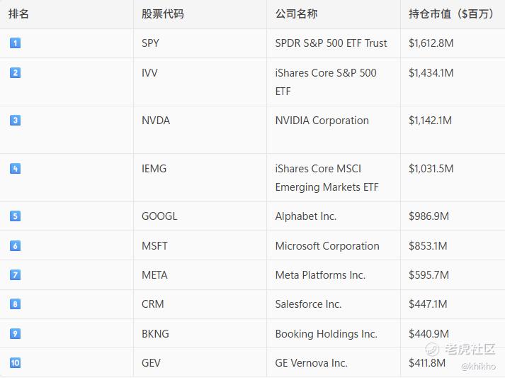Click the 排名 column header

[19, 13]
